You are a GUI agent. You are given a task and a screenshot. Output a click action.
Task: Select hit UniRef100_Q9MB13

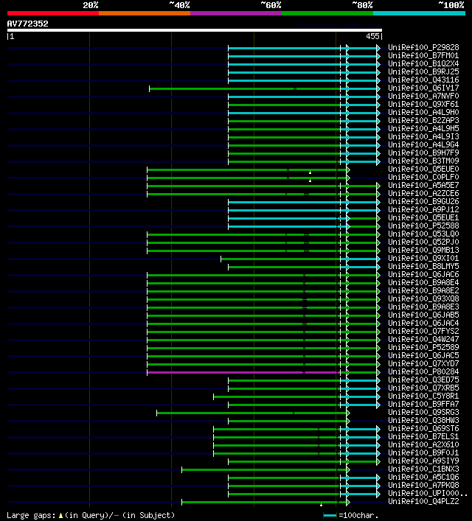click(423, 251)
